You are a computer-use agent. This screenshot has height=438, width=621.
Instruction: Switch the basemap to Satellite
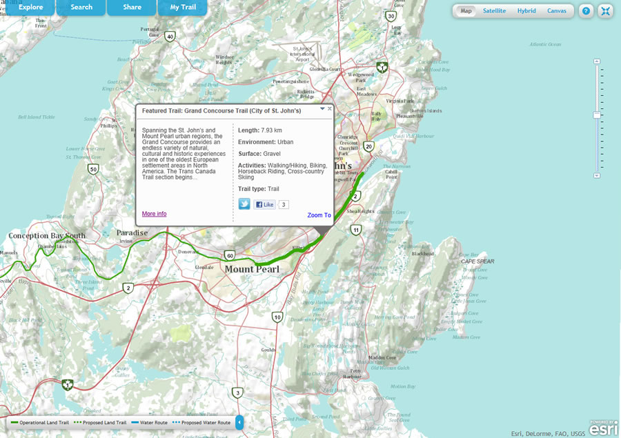click(494, 10)
